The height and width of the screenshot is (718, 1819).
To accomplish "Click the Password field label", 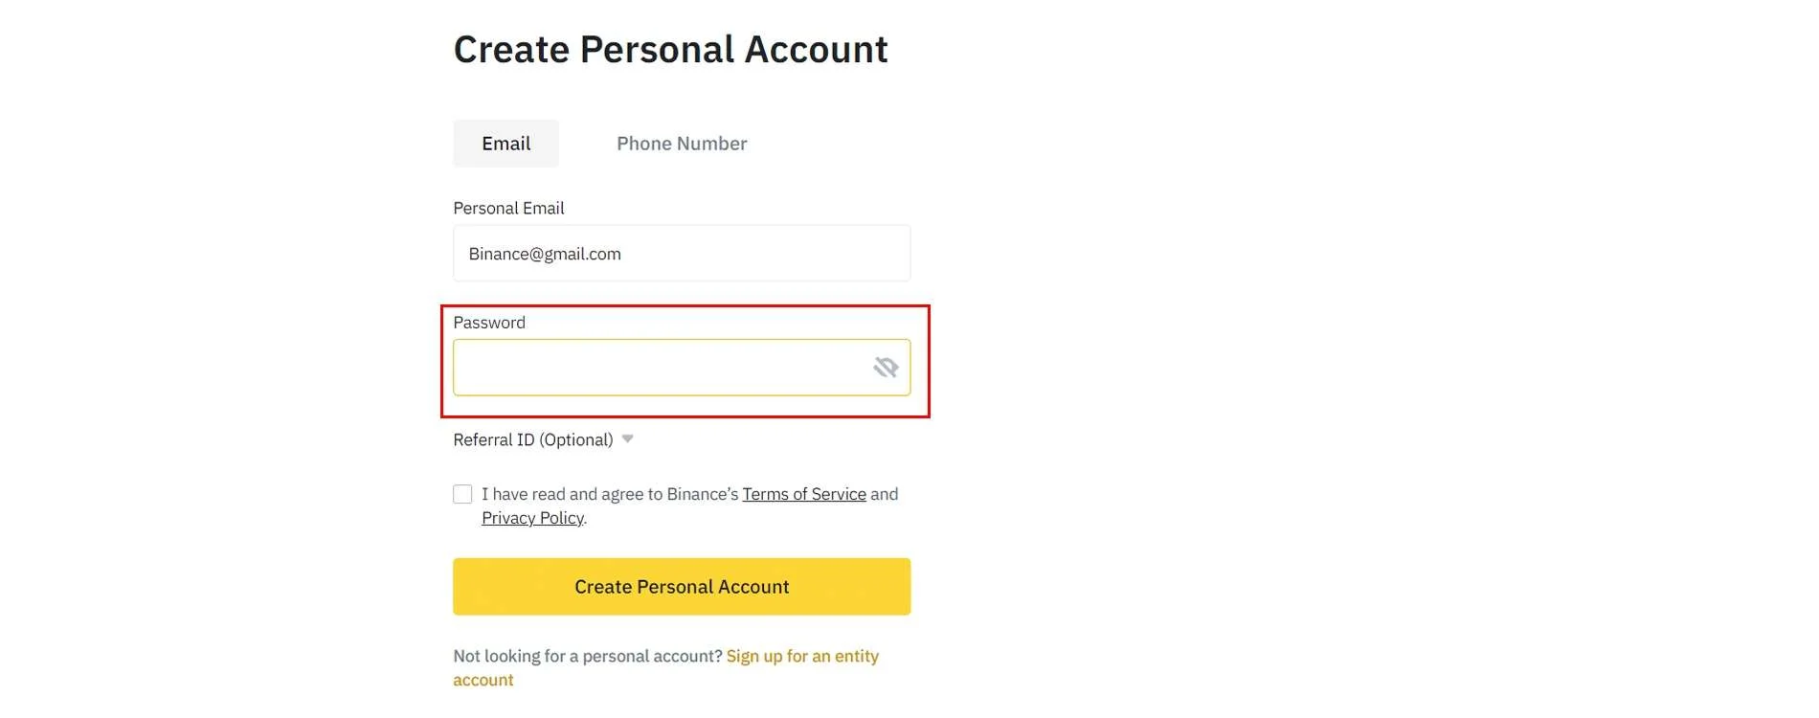I will click(489, 323).
